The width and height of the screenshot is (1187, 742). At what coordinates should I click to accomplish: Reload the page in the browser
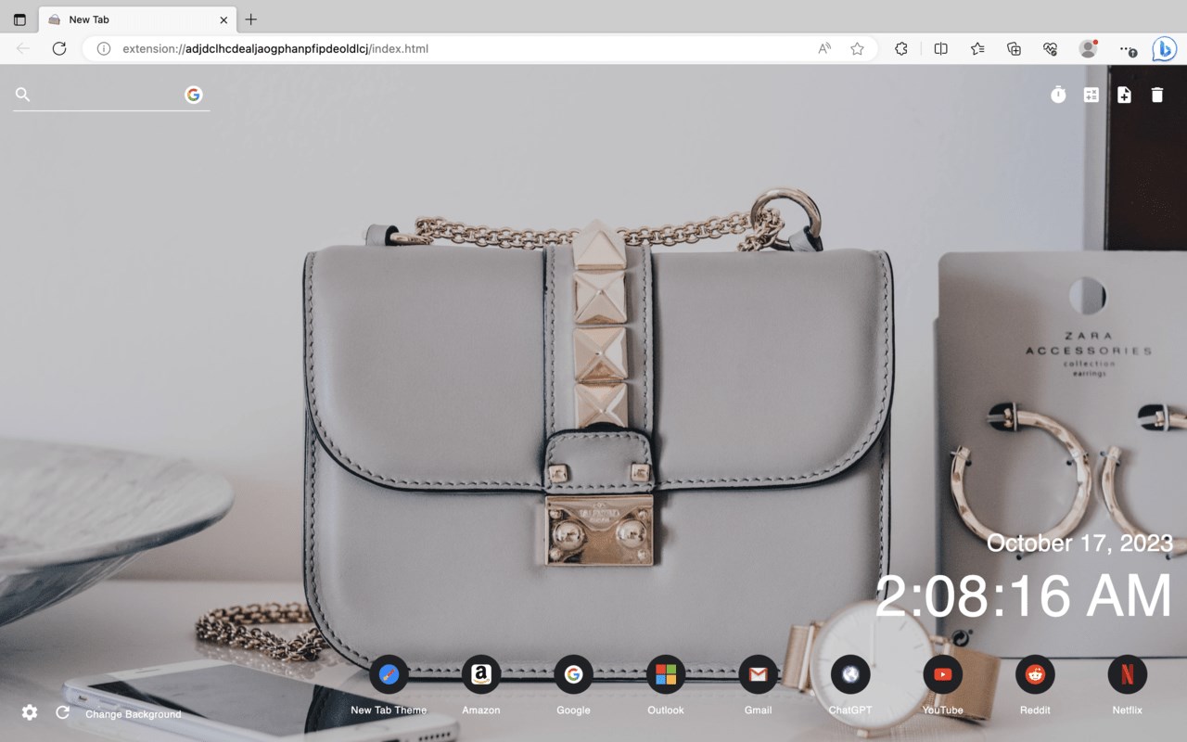coord(59,49)
